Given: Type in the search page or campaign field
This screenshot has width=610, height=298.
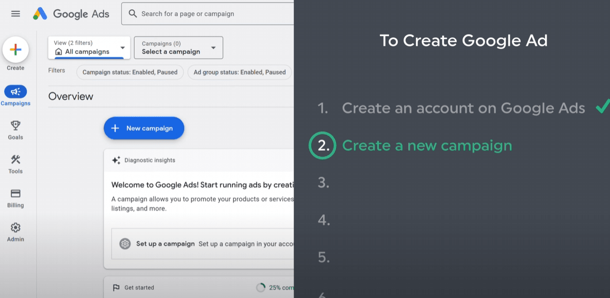Looking at the screenshot, I should 212,14.
